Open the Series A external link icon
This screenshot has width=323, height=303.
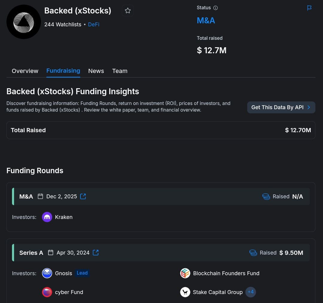pyautogui.click(x=96, y=253)
